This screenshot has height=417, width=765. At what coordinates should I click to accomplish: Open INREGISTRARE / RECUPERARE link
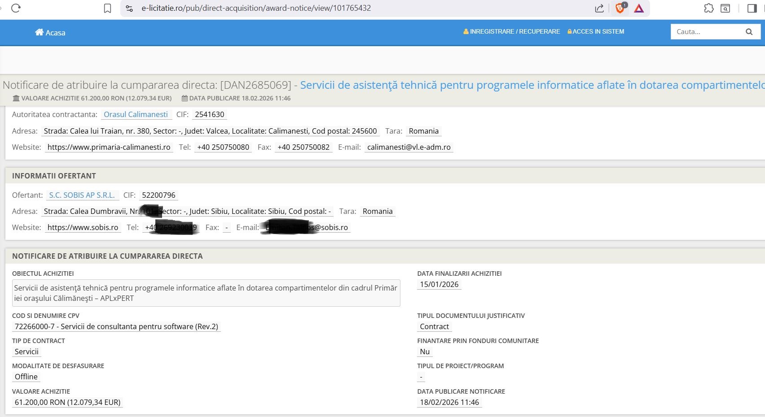[x=512, y=32]
